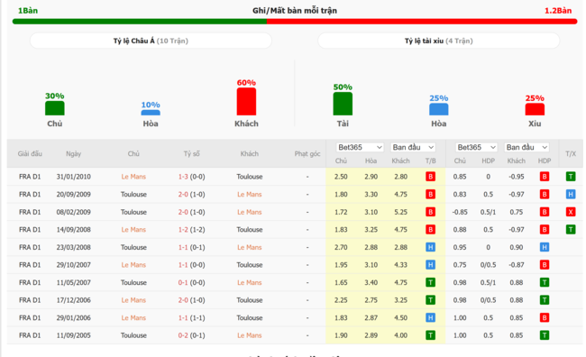Viewport: 586px width, 357px height.
Task: Click the red X over/under badge in the 08/02/2009 row
Action: point(571,212)
